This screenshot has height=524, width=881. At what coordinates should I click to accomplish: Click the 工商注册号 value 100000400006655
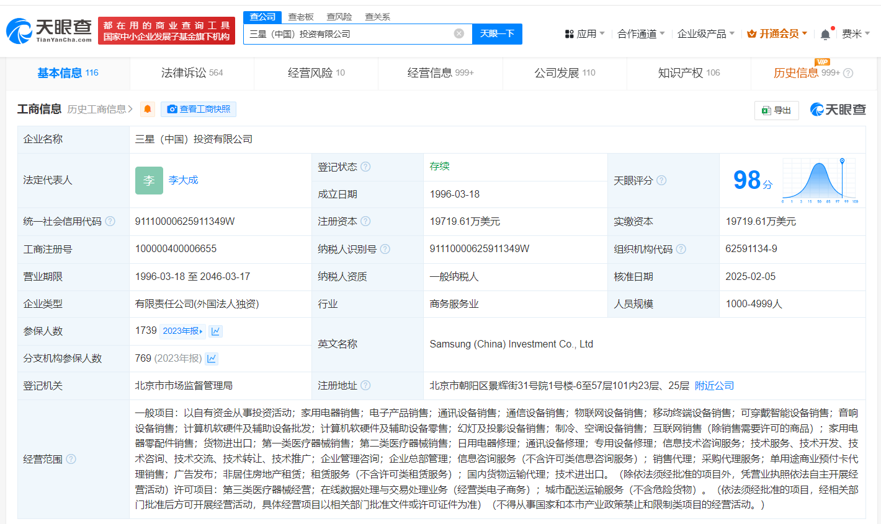click(176, 249)
